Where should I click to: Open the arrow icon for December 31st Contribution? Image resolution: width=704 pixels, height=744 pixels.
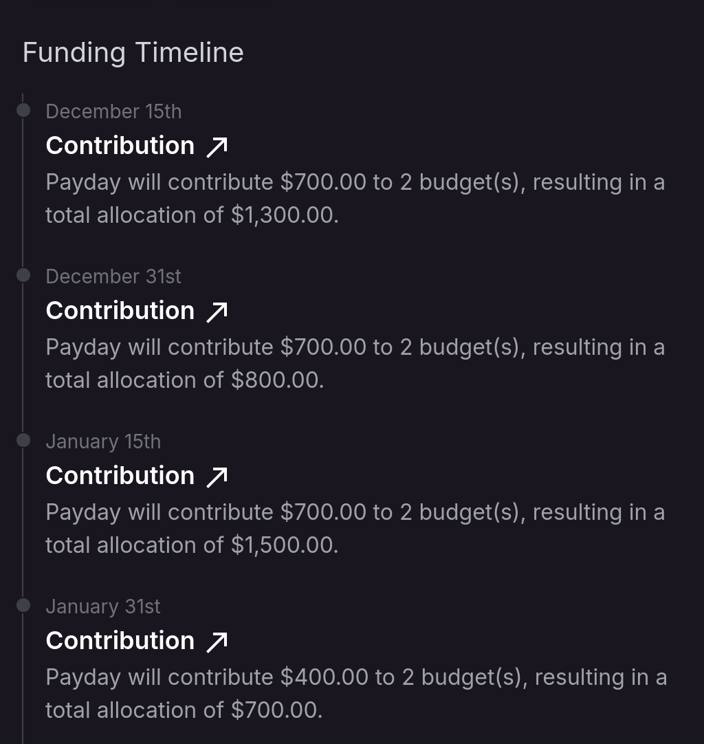217,311
